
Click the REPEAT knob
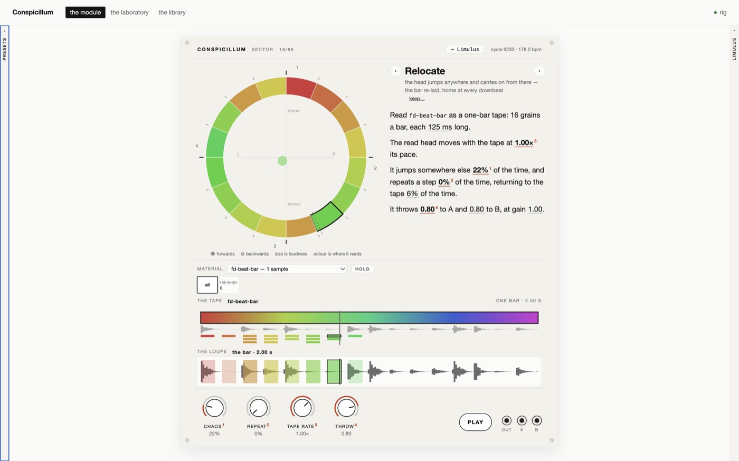coord(258,408)
